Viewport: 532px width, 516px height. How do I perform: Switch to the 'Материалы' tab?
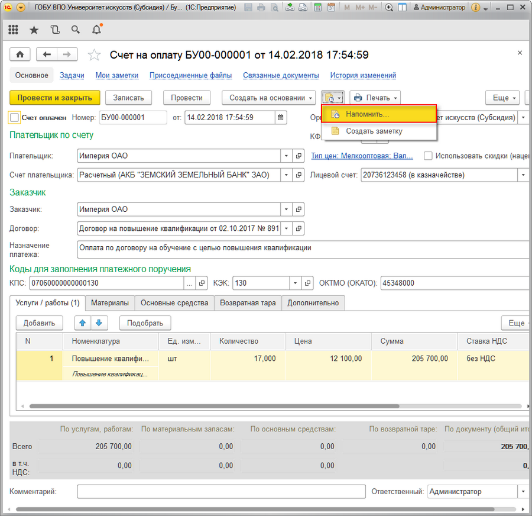[x=109, y=303]
